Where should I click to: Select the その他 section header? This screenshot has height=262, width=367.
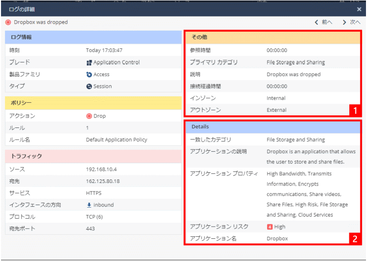tap(273, 37)
